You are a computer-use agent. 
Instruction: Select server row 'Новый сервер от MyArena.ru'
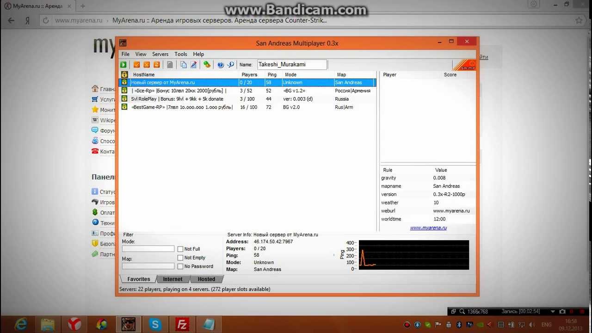point(248,82)
